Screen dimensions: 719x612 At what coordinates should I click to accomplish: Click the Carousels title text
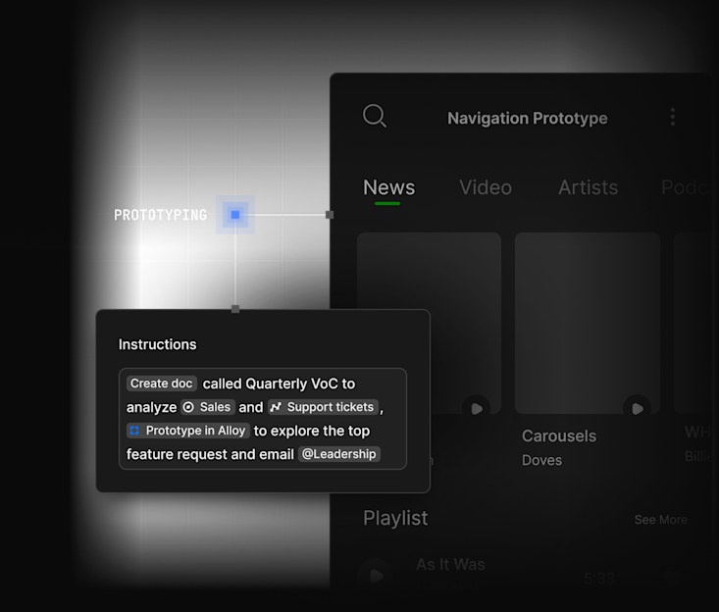pos(559,436)
